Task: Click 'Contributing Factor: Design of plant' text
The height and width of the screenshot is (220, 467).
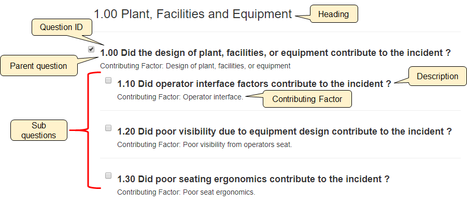Action: pos(195,66)
